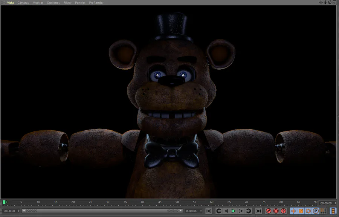Click frame 60 on the timeline ruler

pyautogui.click(x=212, y=202)
